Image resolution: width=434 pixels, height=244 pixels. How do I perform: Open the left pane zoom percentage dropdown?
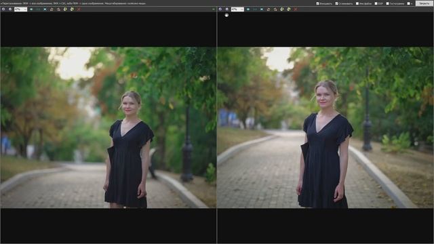(x=21, y=9)
